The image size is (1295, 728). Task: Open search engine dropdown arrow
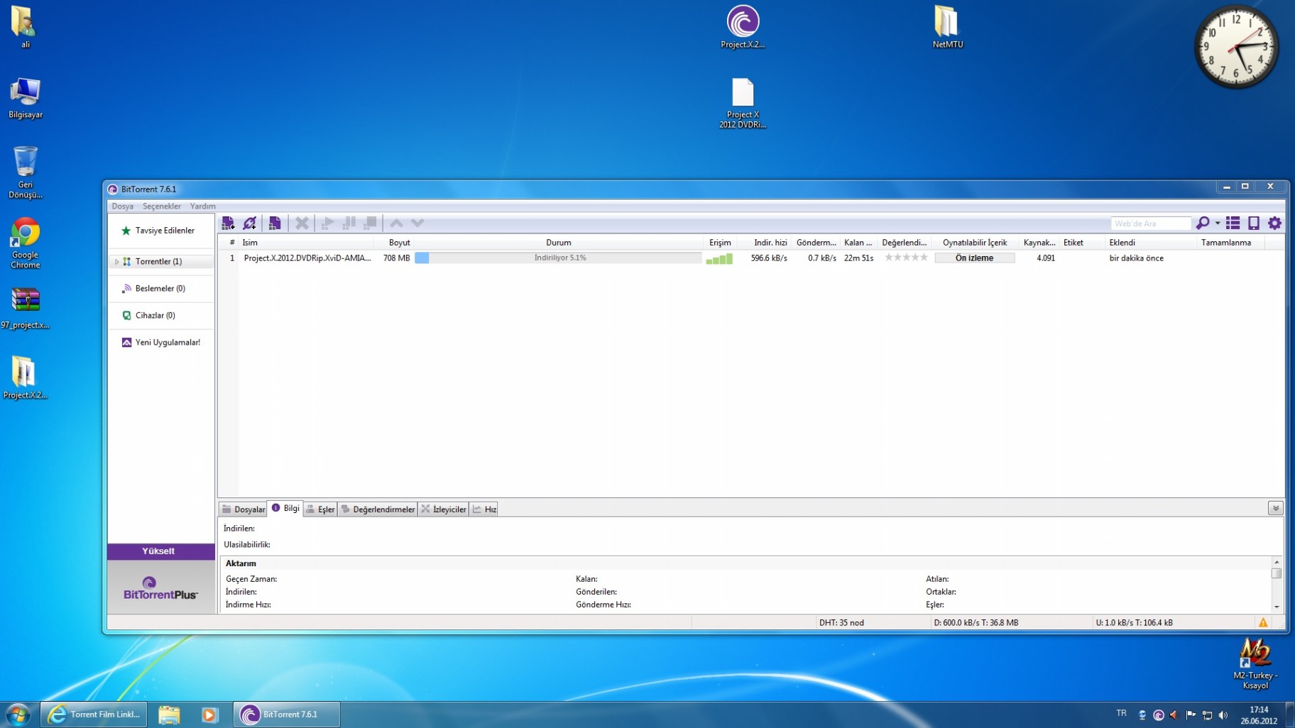(x=1218, y=223)
